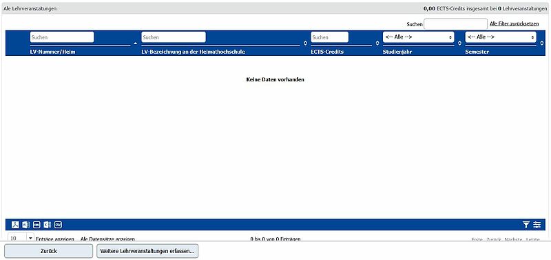Screen dimensions: 551x260
Task: Export table as CSV file
Action: (x=58, y=225)
